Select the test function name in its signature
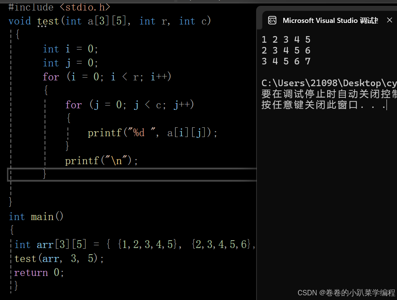Viewport: 397px width, 300px height. (48, 21)
